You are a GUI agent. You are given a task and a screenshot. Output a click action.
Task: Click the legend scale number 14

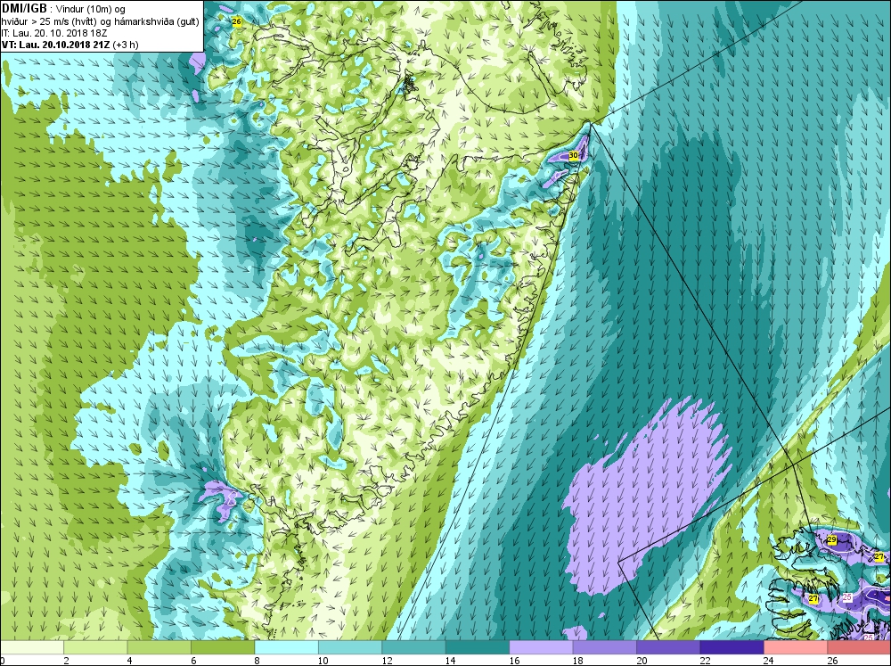[x=451, y=661]
